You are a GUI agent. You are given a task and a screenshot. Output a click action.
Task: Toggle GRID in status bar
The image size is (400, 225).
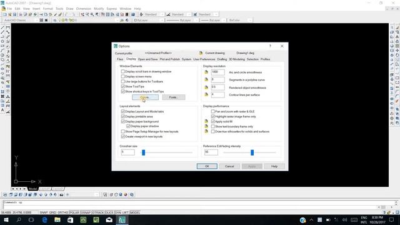click(x=52, y=212)
